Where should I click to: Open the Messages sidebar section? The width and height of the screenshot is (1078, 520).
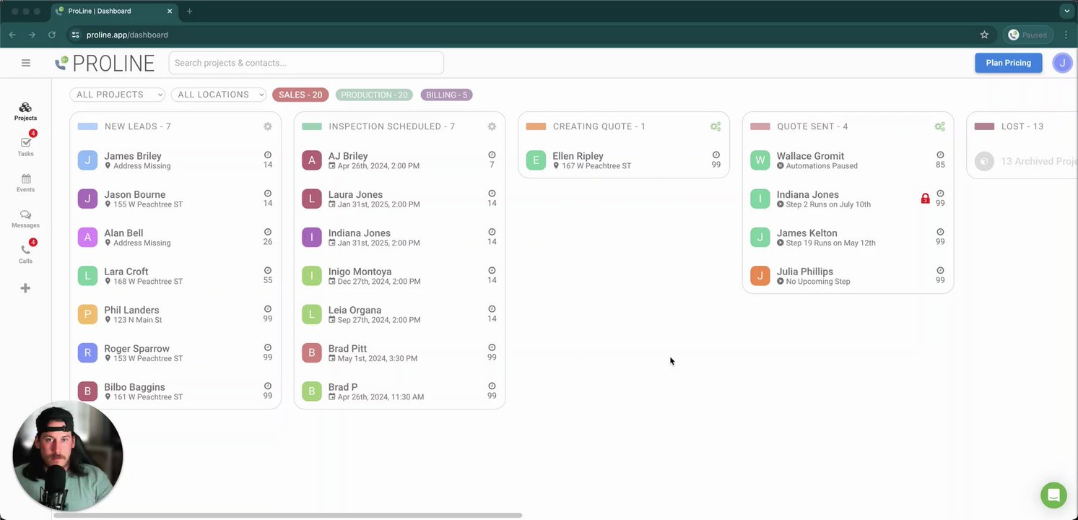[25, 219]
